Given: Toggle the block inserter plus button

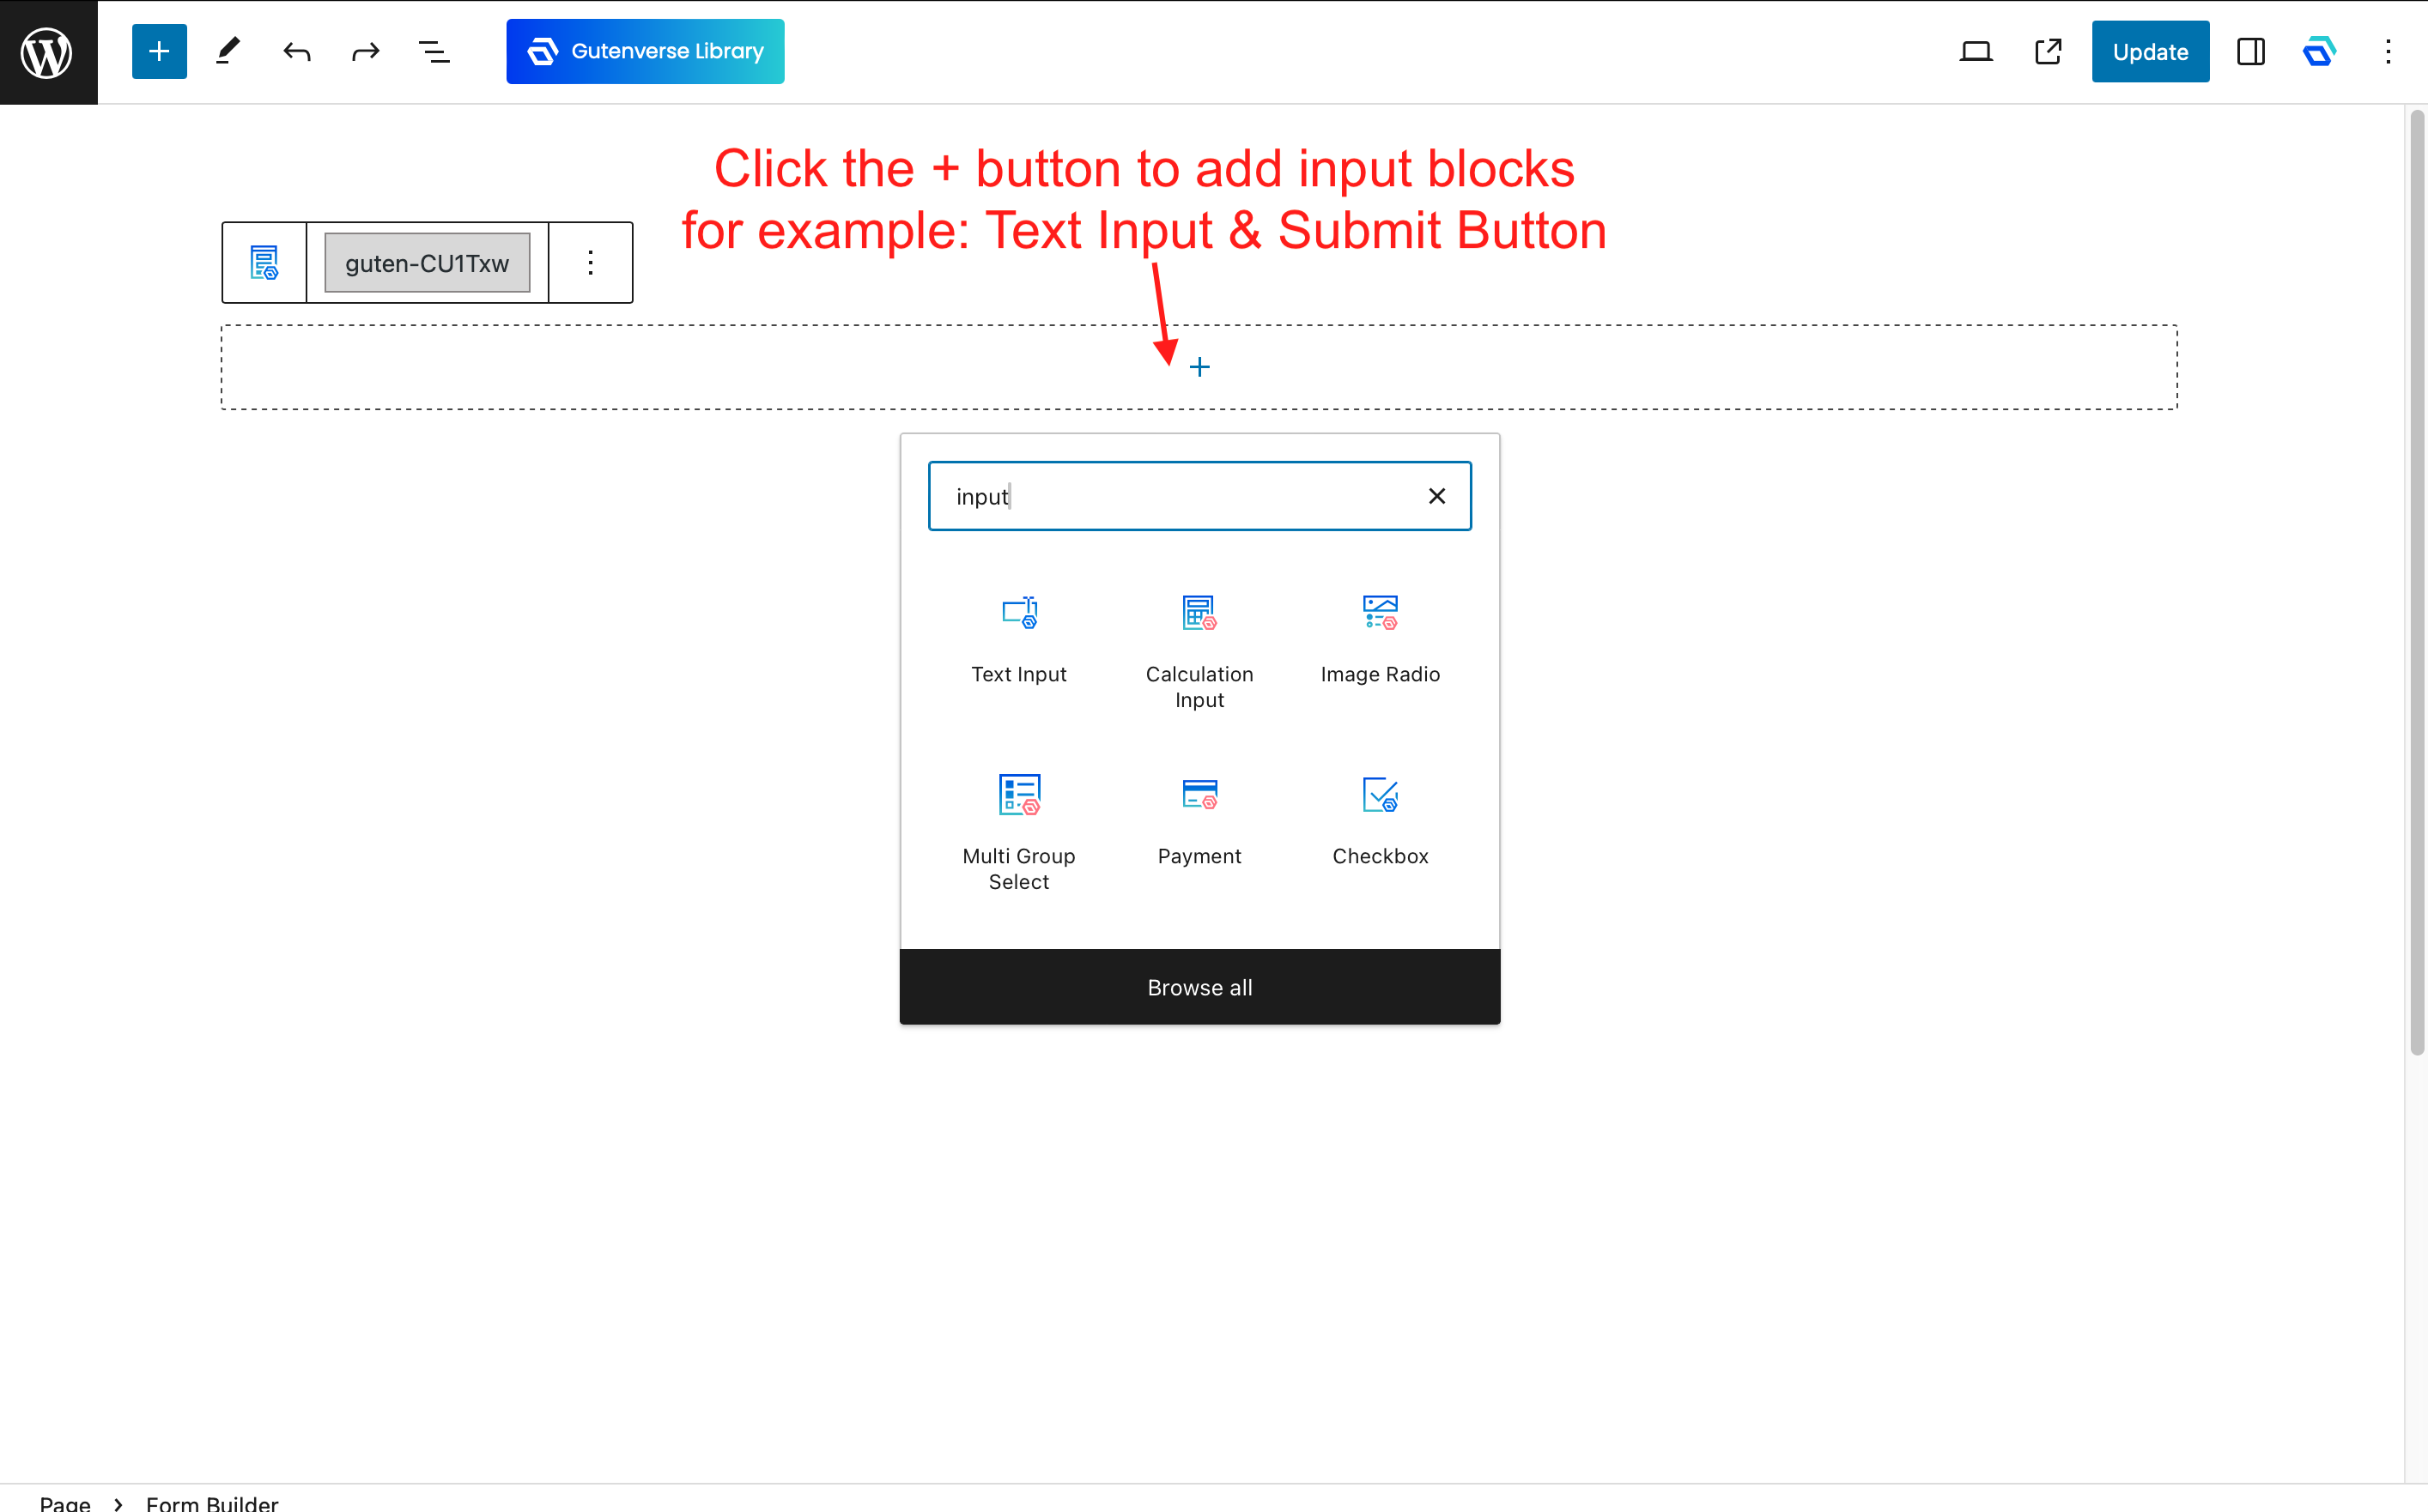Looking at the screenshot, I should tap(159, 51).
